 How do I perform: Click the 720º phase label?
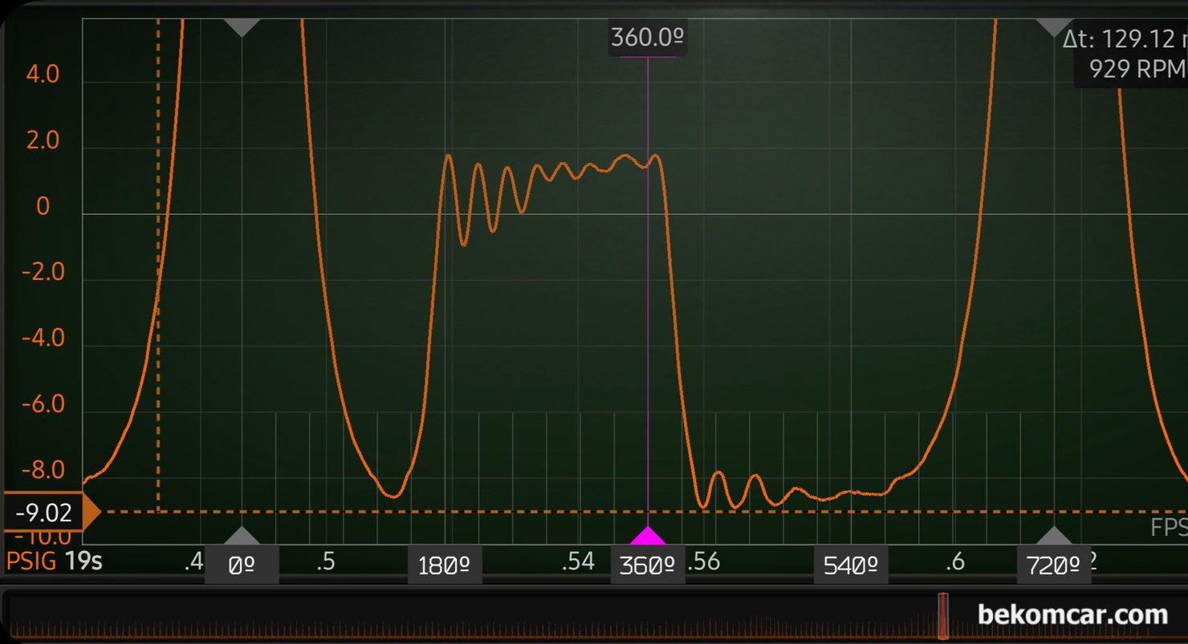coord(1054,566)
